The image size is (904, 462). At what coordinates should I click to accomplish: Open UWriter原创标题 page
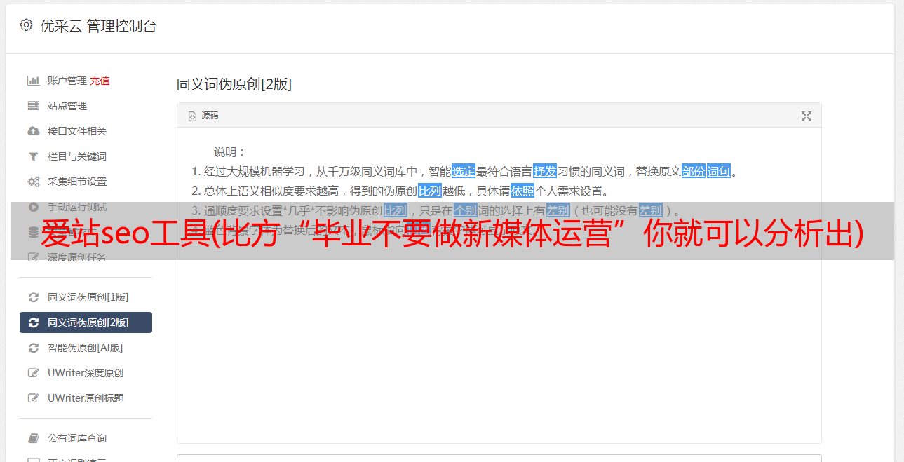[86, 398]
